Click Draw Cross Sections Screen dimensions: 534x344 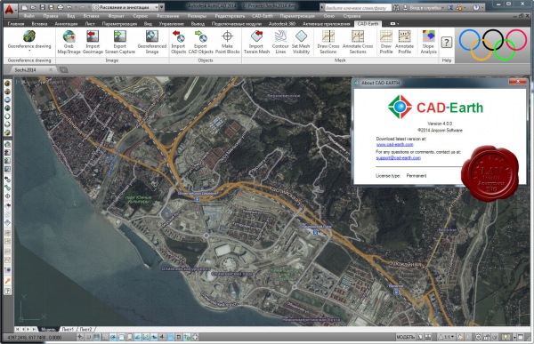(328, 42)
